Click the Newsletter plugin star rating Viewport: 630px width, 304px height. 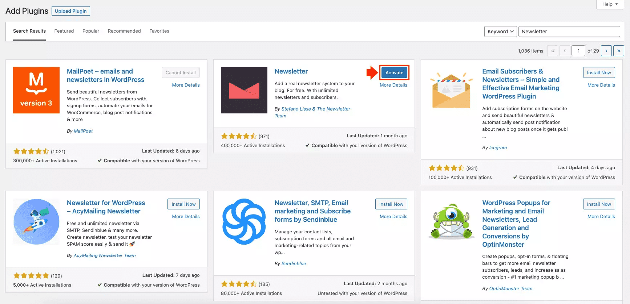pyautogui.click(x=239, y=136)
